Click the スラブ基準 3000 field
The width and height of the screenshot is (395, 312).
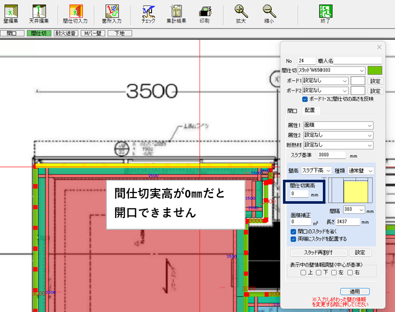tap(332, 155)
